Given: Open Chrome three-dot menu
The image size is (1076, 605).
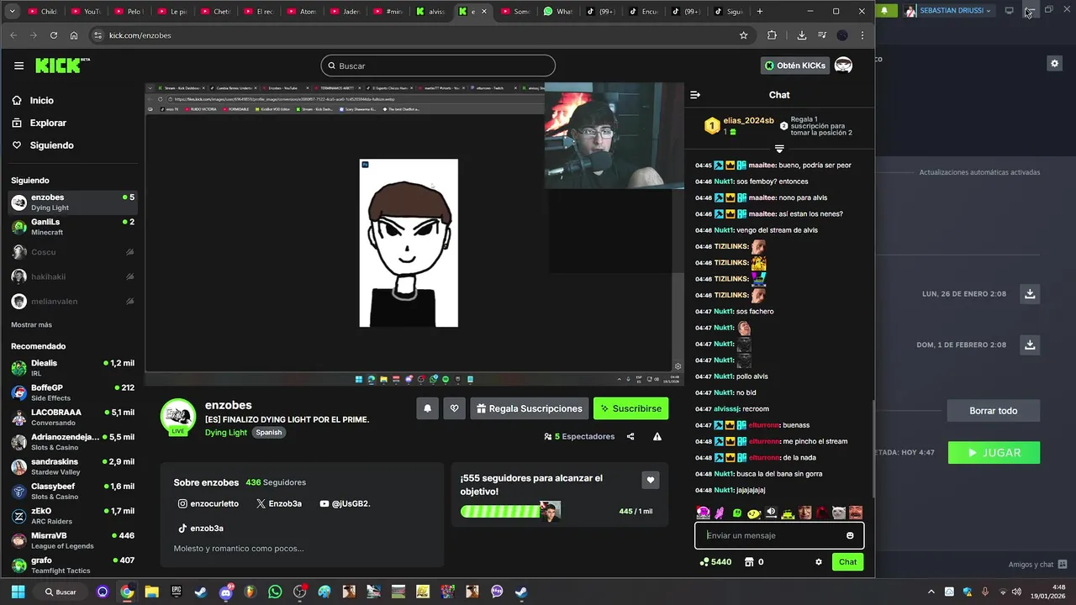Looking at the screenshot, I should tap(862, 35).
